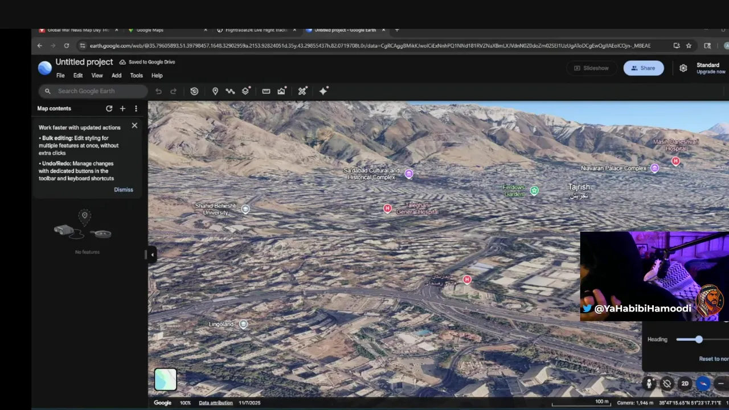
Task: Select the ruler measure tool
Action: point(266,91)
